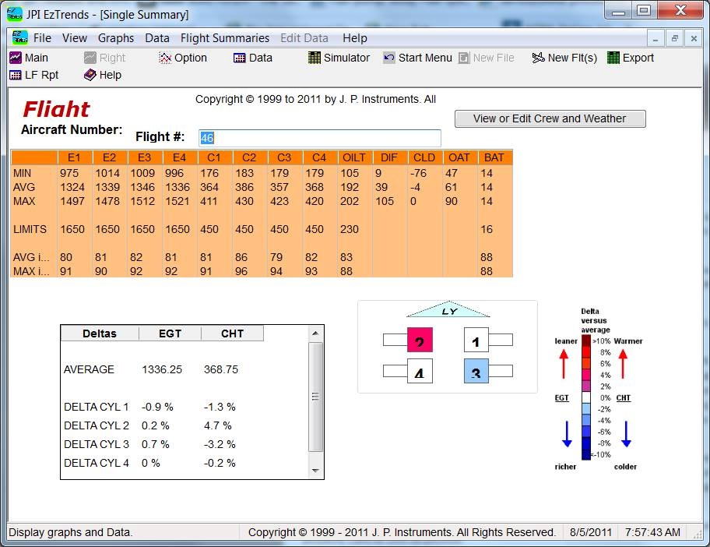710x547 pixels.
Task: Select the pink cylinder 2 box
Action: [420, 341]
